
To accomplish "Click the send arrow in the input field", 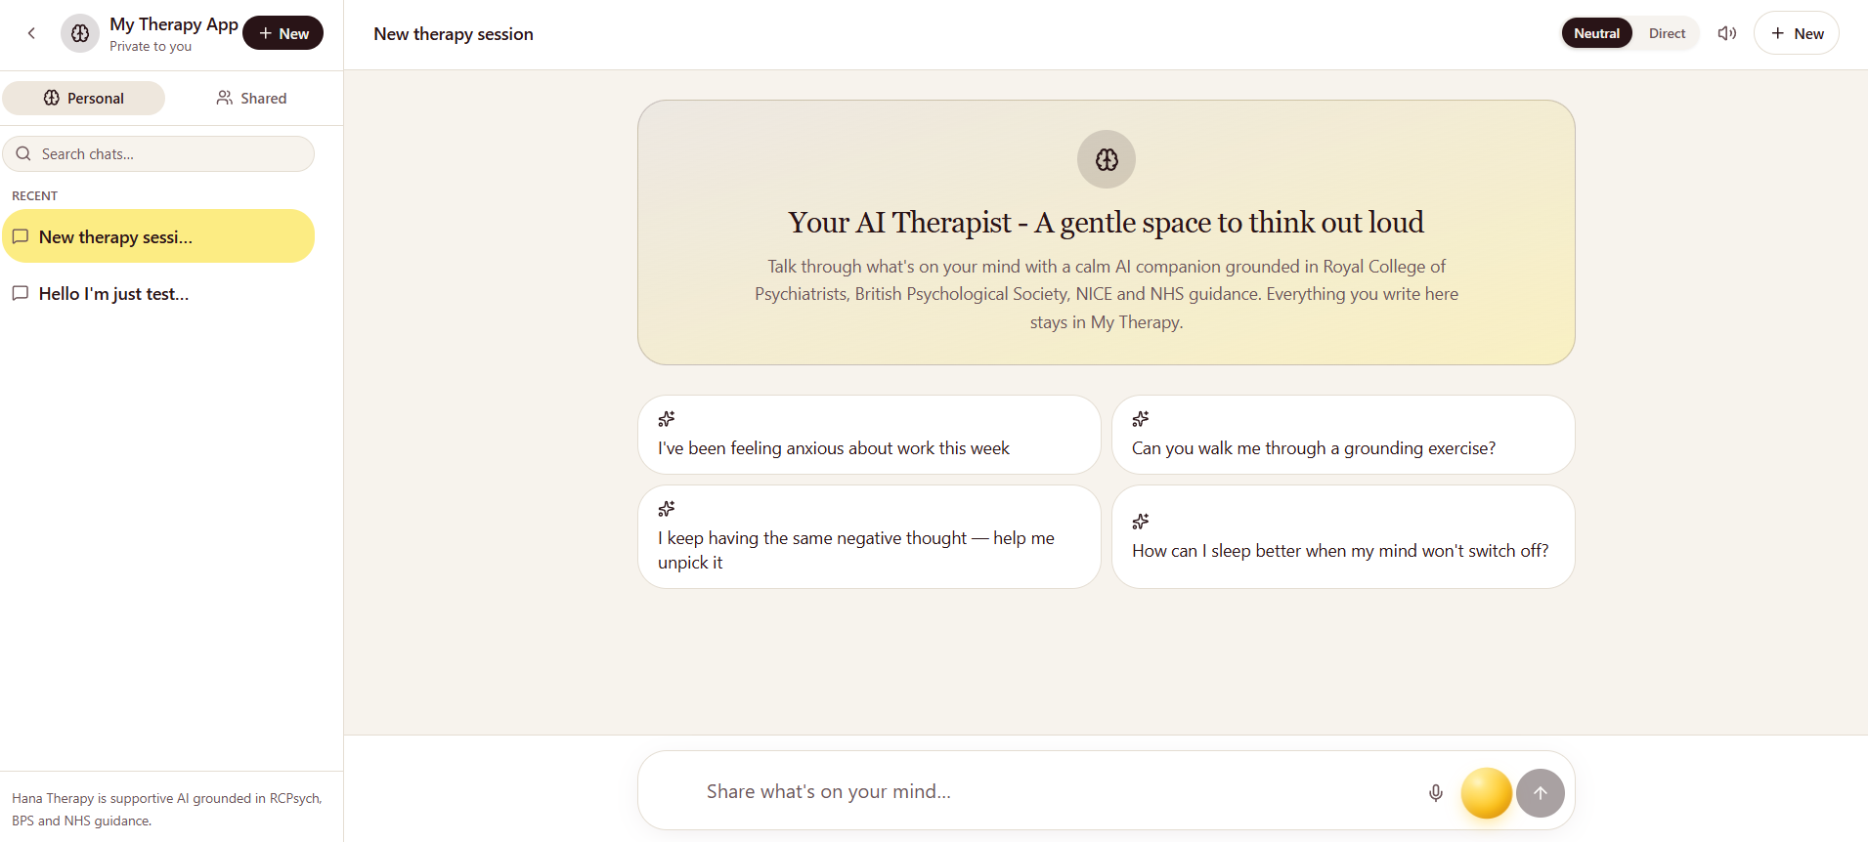I will [x=1541, y=793].
